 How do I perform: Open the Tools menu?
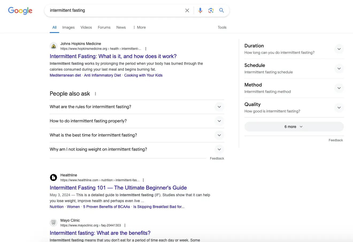[222, 27]
